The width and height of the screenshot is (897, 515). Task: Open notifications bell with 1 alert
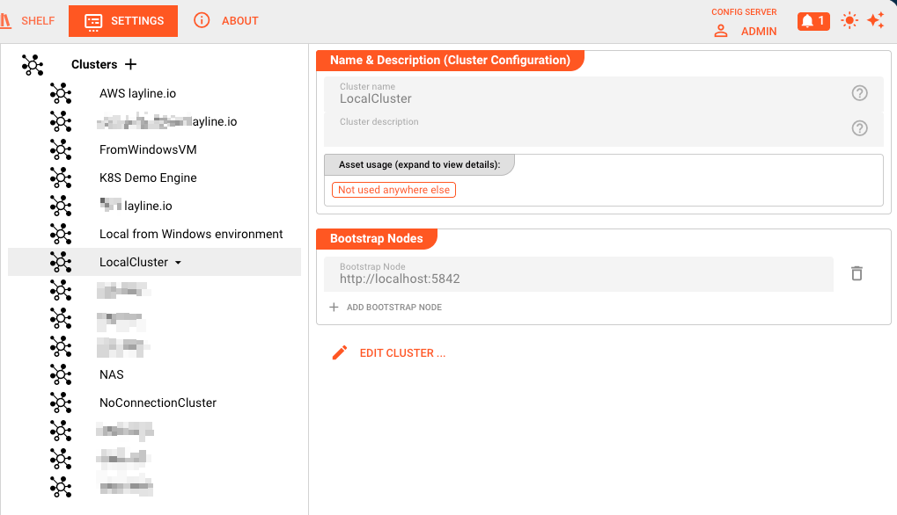(x=813, y=21)
